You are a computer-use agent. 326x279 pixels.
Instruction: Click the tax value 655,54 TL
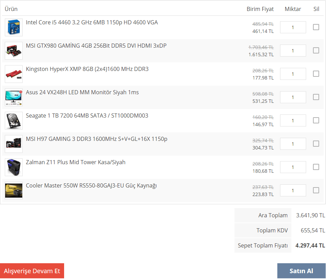tap(313, 230)
